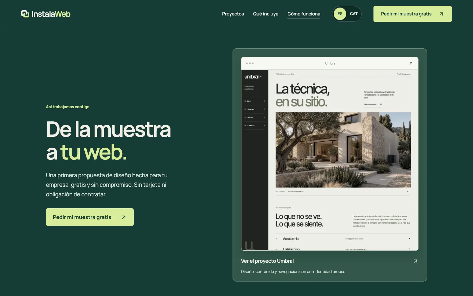
Task: Click the caption Diseño, contenido y navegación con una identidad propia.
Action: click(293, 272)
